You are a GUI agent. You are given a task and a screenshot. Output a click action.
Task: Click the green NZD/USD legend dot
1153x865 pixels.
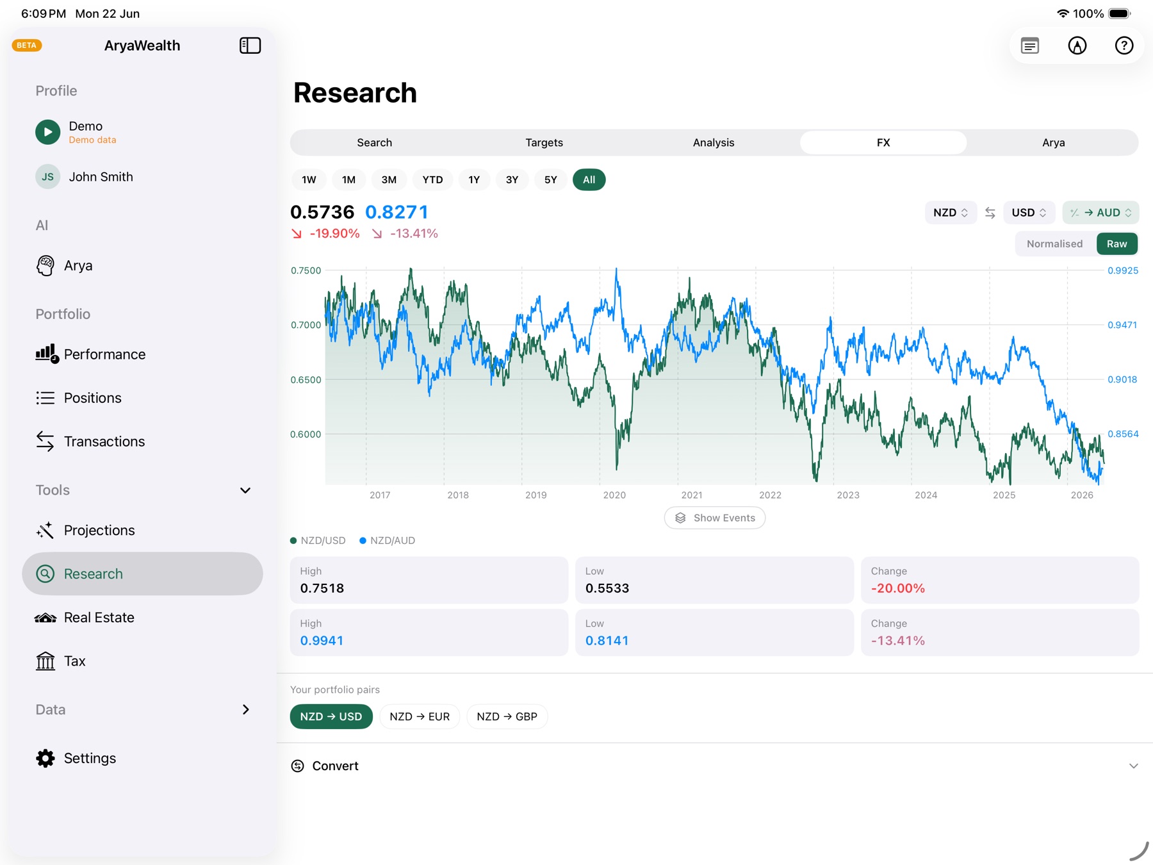(293, 541)
